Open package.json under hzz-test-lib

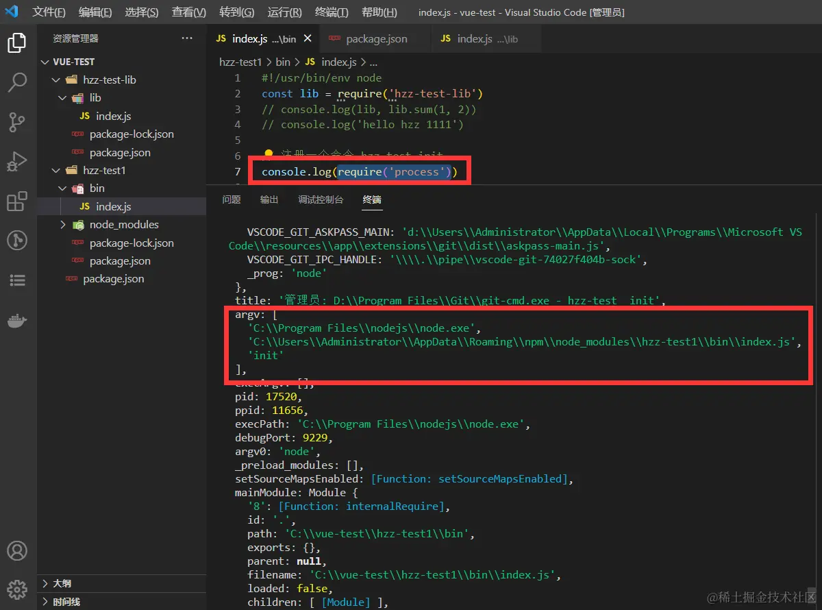[121, 152]
